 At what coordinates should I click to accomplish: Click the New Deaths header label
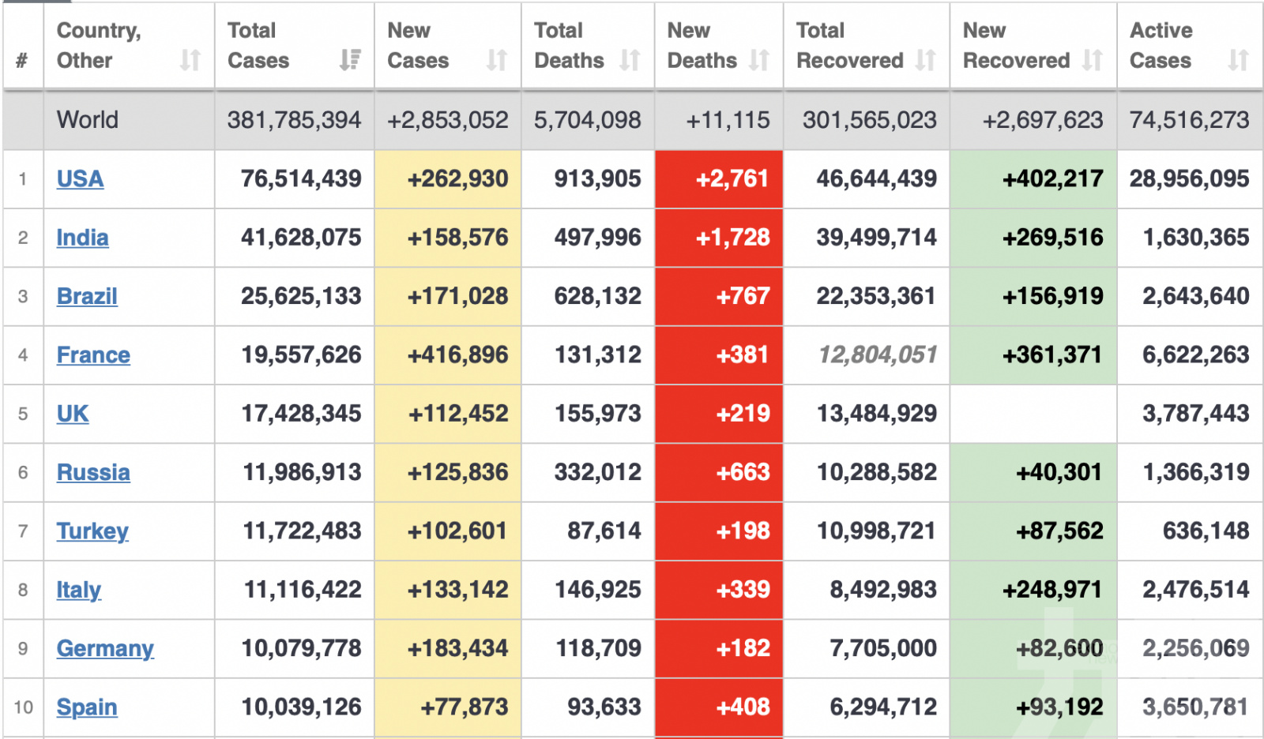(702, 45)
